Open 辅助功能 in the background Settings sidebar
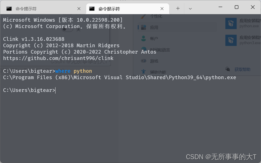Image resolution: width=261 pixels, height=163 pixels. 158,72
